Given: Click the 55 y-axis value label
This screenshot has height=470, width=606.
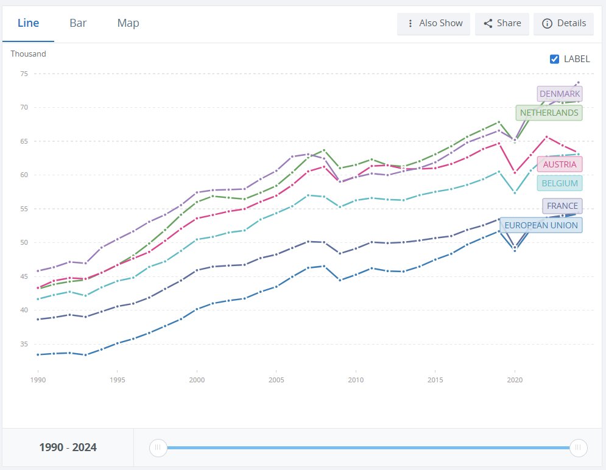Looking at the screenshot, I should pos(24,209).
